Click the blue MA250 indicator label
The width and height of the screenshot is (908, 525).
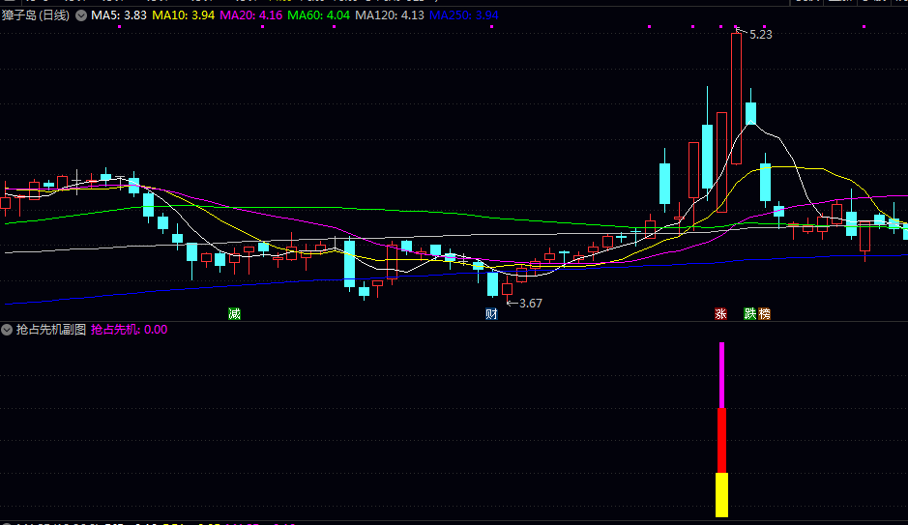click(463, 15)
